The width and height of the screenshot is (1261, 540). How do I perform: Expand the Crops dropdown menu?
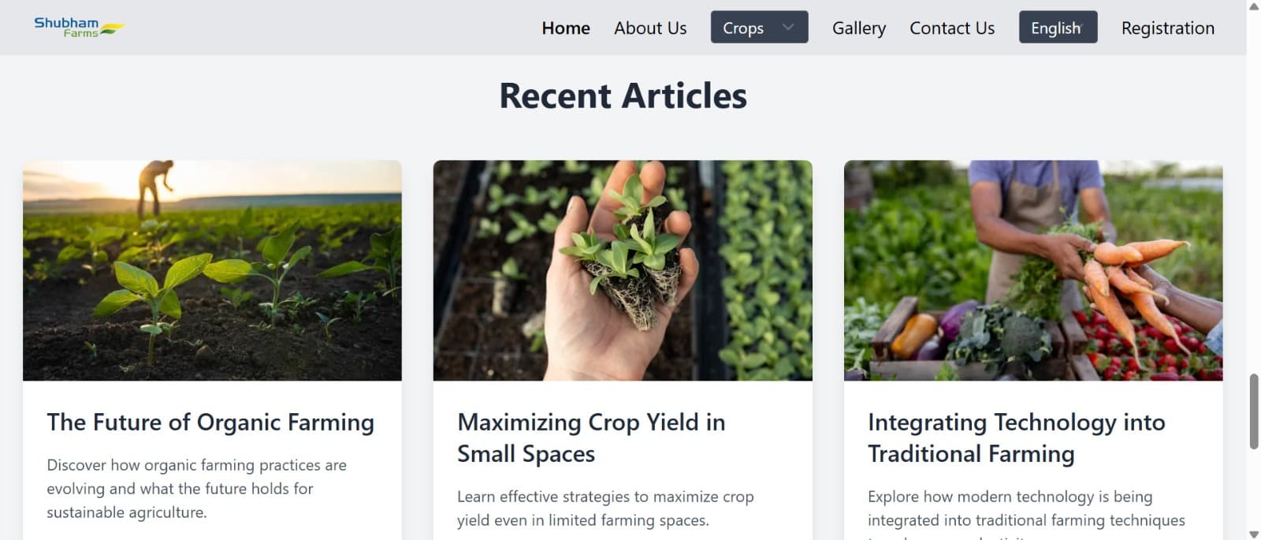[743, 28]
